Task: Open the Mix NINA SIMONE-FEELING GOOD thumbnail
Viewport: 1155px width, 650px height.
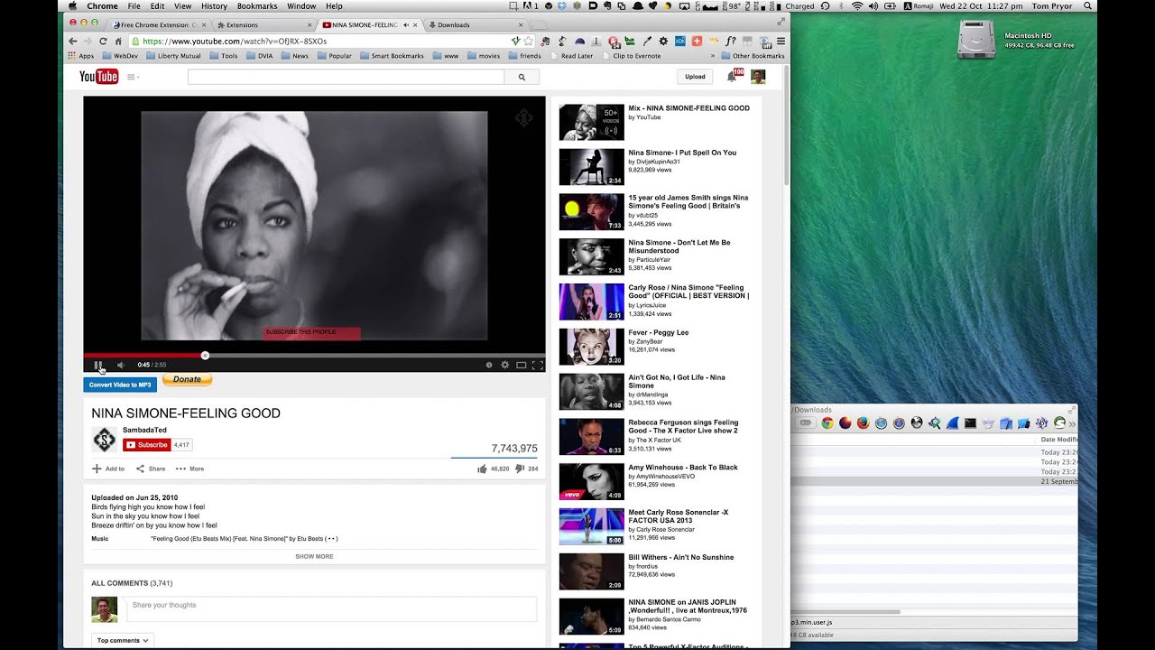Action: [591, 122]
